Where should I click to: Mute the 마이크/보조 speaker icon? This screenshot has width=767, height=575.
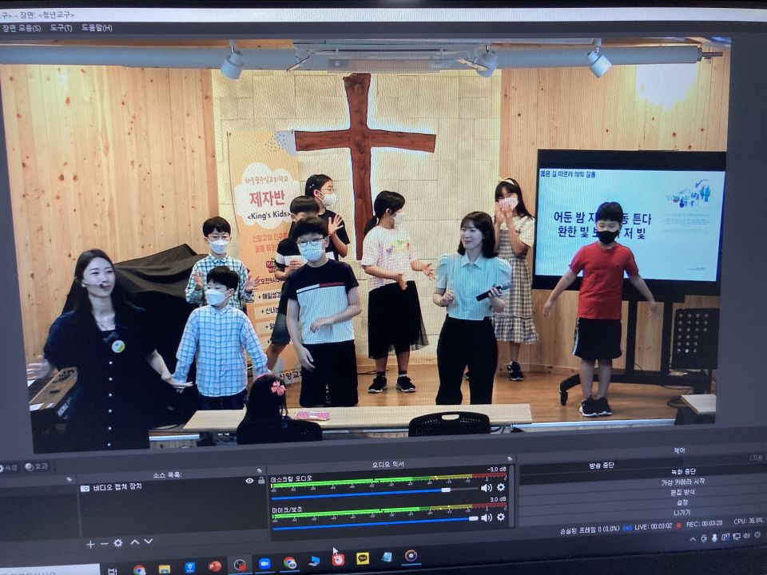point(486,517)
